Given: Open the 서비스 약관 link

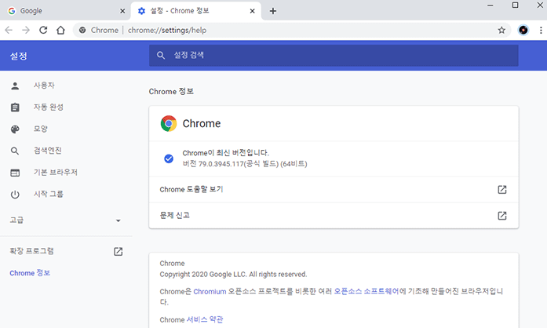Looking at the screenshot, I should coord(205,319).
